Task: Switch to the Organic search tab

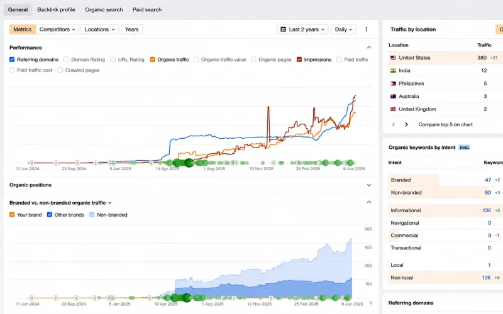Action: 104,9
